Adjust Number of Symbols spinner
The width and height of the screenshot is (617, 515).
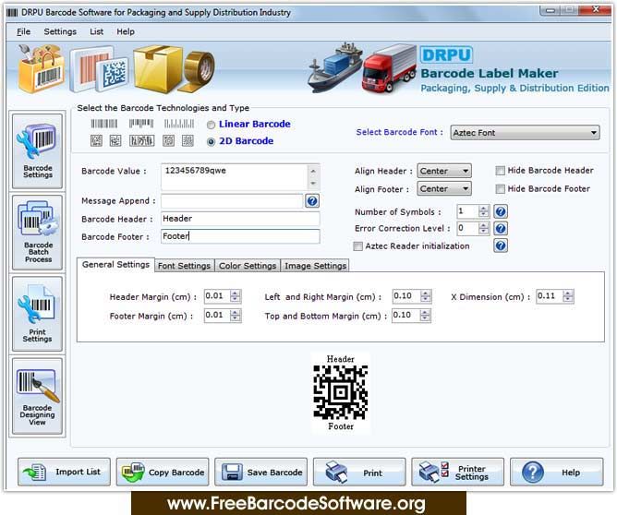(484, 211)
